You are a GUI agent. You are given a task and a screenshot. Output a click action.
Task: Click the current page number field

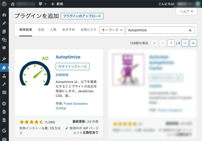pyautogui.click(x=171, y=43)
